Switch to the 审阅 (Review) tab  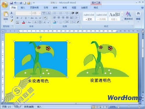[65, 8]
